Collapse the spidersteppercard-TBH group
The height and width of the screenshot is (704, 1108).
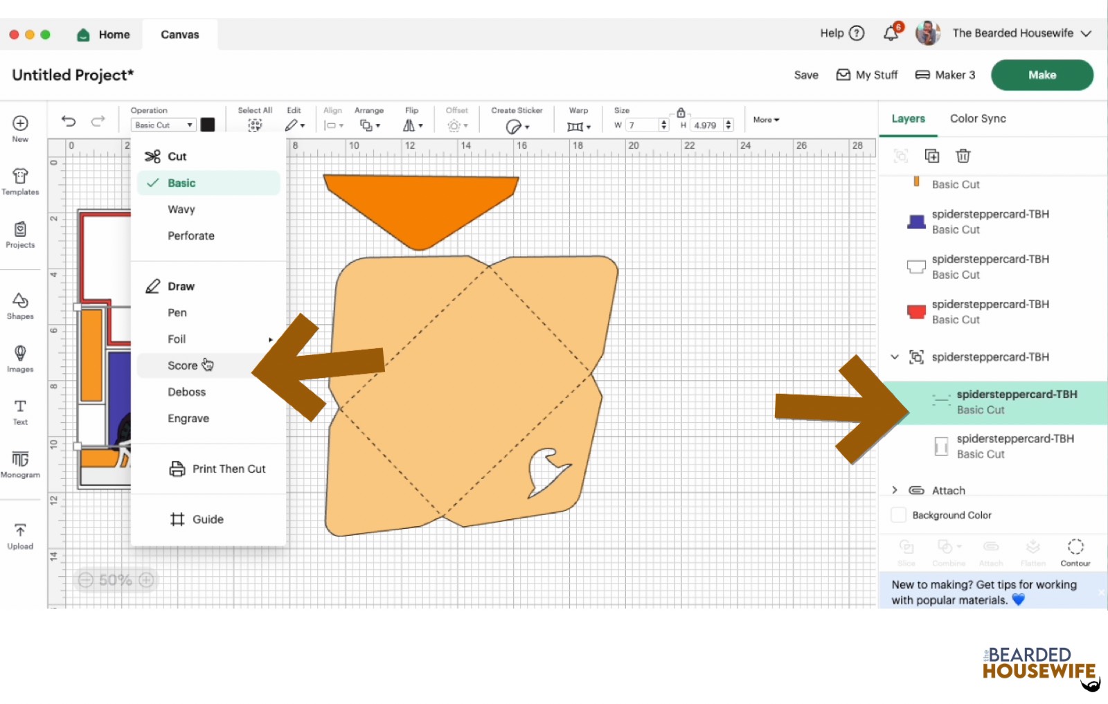click(895, 357)
